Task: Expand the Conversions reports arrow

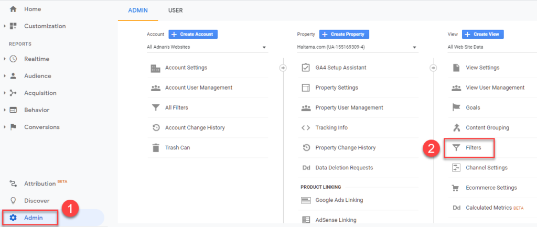Action: [5, 127]
